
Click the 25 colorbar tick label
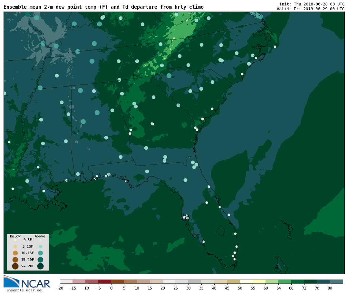pos(176,288)
